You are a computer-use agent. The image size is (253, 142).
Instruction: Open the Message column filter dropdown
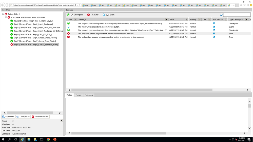166,19
